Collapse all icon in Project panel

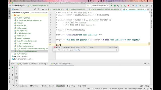point(38,9)
